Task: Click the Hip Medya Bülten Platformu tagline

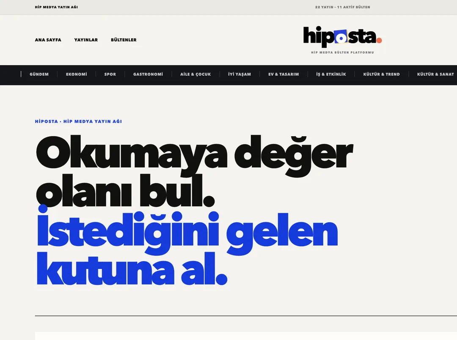Action: 342,52
